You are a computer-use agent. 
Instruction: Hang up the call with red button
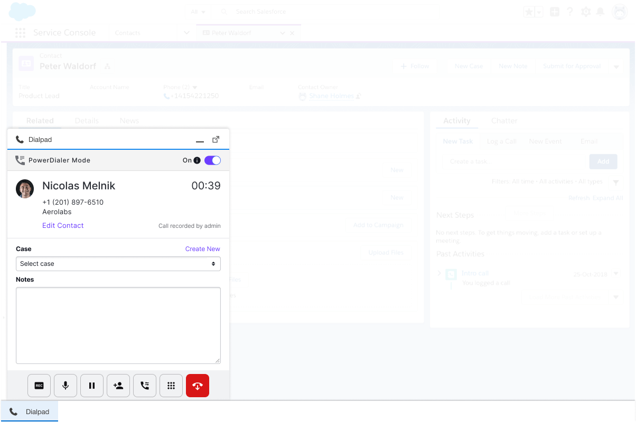click(198, 386)
